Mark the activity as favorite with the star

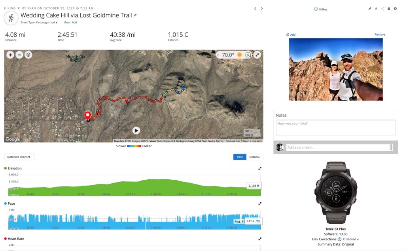pyautogui.click(x=376, y=9)
